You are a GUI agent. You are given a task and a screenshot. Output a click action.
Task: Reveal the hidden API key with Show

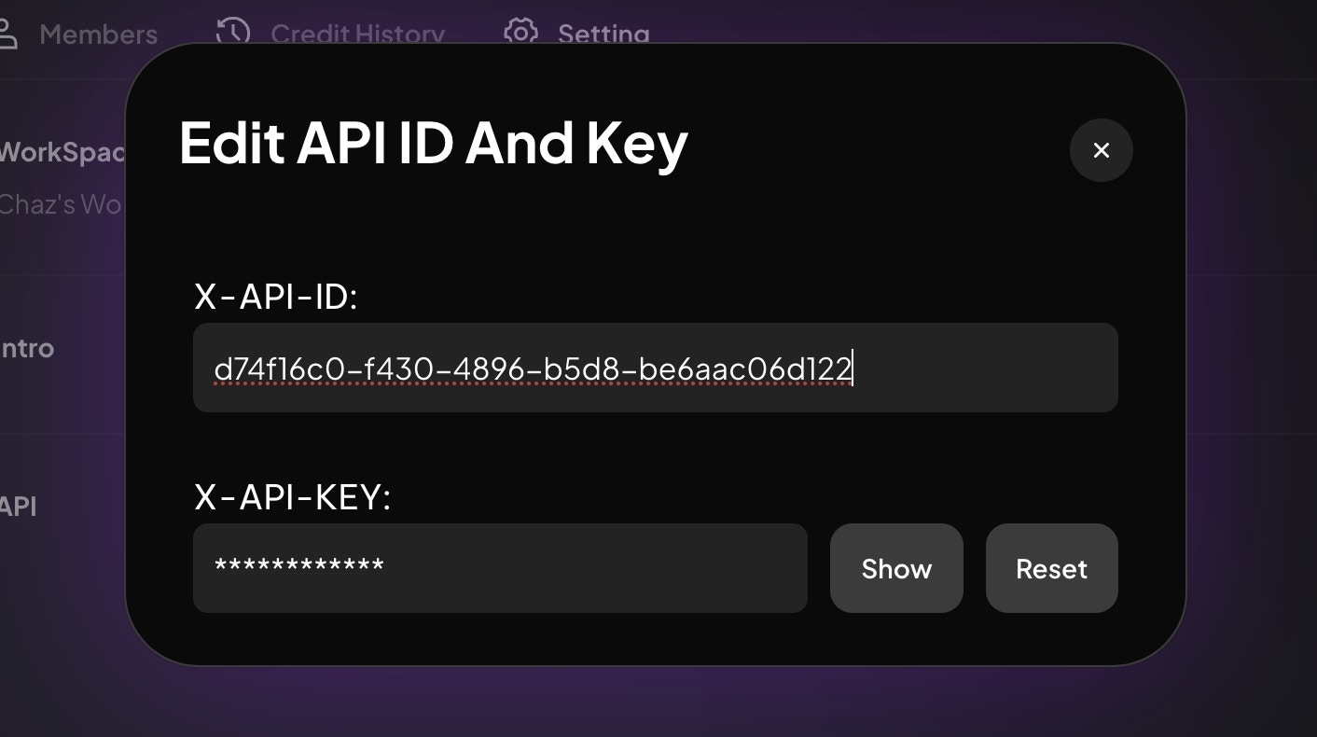pos(895,568)
